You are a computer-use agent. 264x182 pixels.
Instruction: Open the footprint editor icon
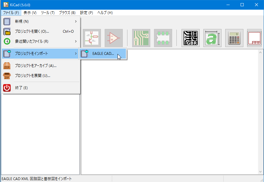[163, 38]
